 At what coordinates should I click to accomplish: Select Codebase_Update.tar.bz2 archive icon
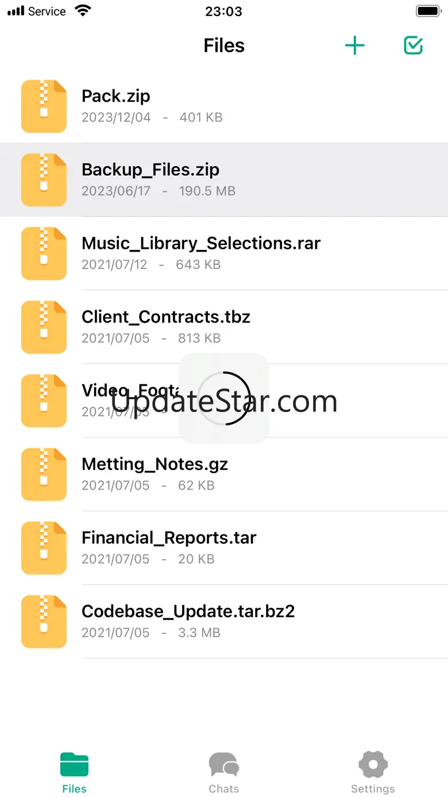[x=44, y=621]
